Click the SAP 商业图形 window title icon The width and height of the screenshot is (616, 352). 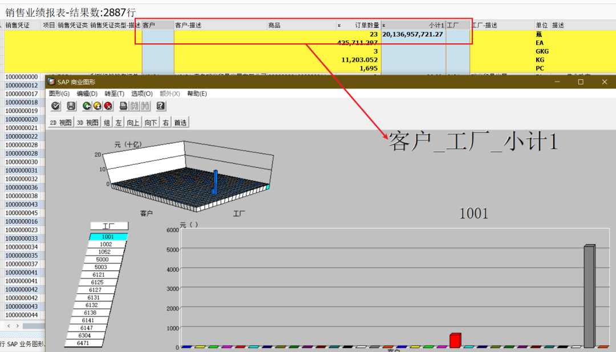[x=51, y=82]
